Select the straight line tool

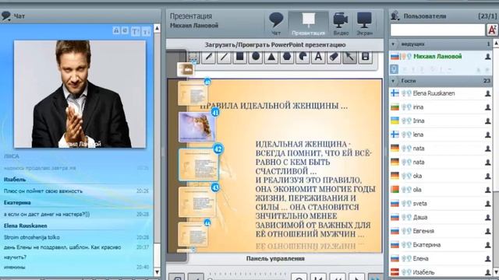(x=224, y=57)
